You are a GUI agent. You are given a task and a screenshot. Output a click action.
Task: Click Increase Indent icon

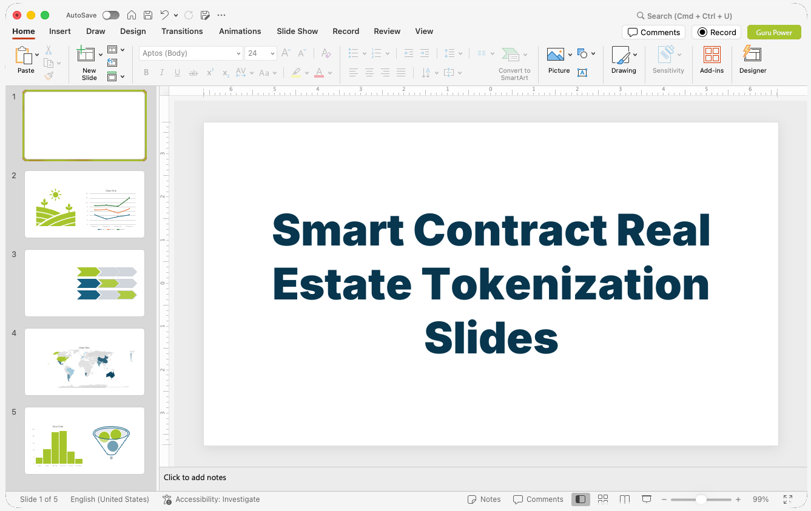coord(425,53)
